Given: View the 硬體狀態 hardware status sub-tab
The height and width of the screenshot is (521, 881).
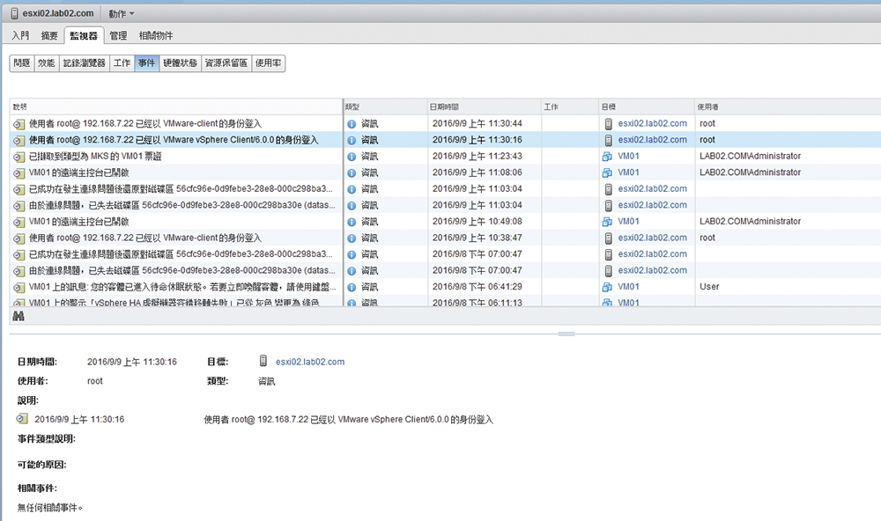Looking at the screenshot, I should (x=180, y=62).
